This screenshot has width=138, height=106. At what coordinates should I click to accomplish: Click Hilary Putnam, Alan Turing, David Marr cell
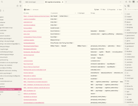pos(62,43)
